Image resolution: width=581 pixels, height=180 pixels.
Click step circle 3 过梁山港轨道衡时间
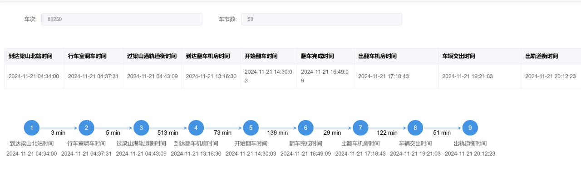pos(141,128)
